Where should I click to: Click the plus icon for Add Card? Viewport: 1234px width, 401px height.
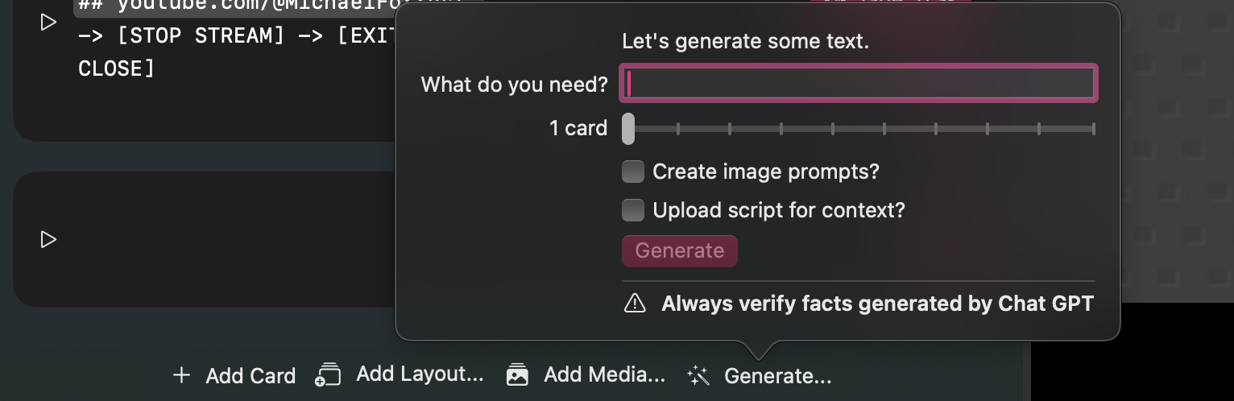(181, 375)
